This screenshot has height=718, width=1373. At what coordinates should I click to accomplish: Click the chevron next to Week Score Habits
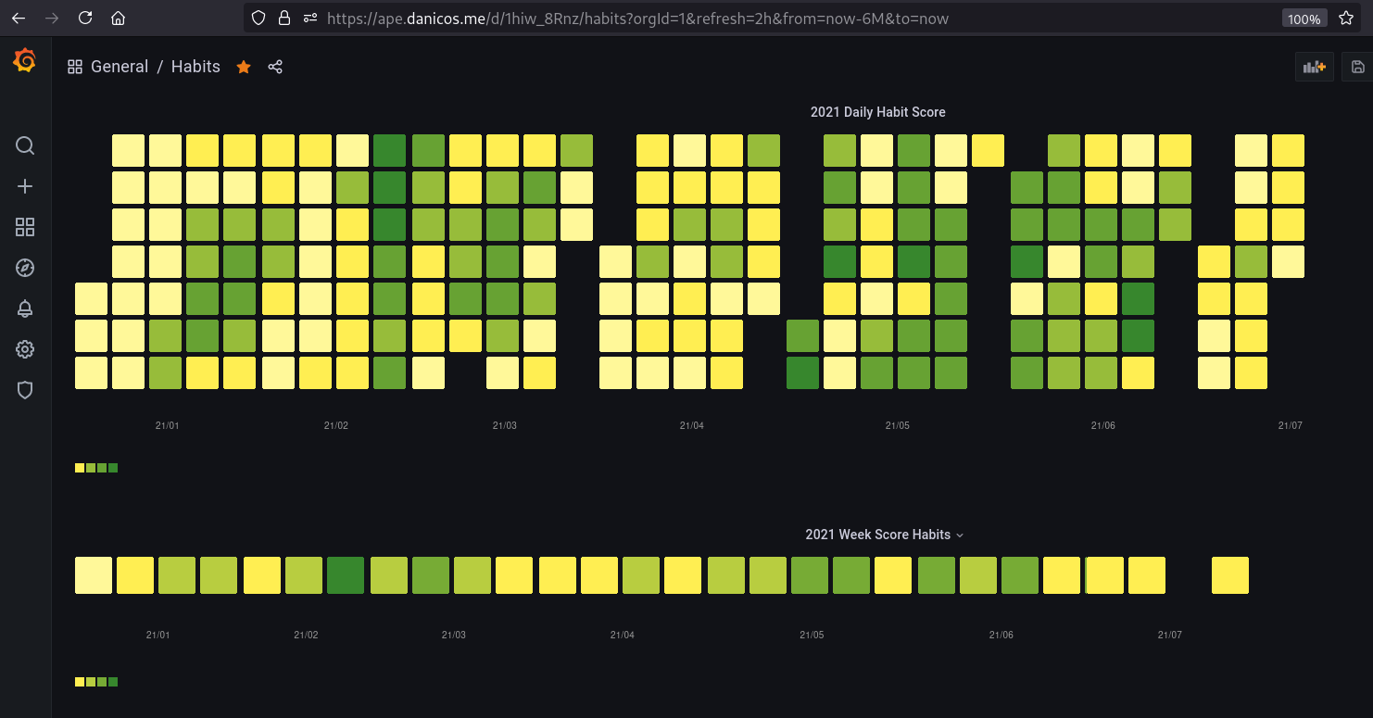960,535
